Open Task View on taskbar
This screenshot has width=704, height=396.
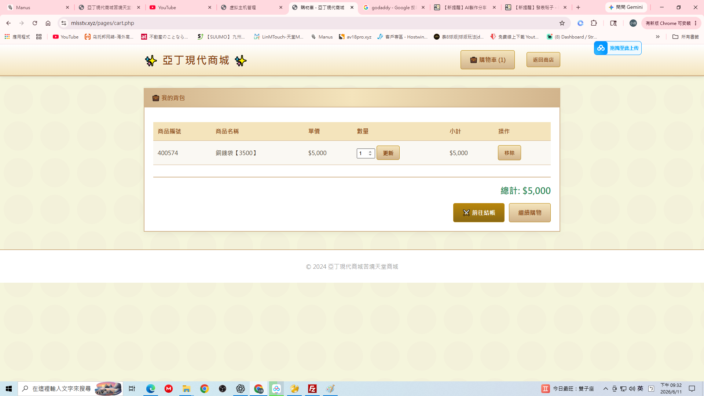(132, 389)
